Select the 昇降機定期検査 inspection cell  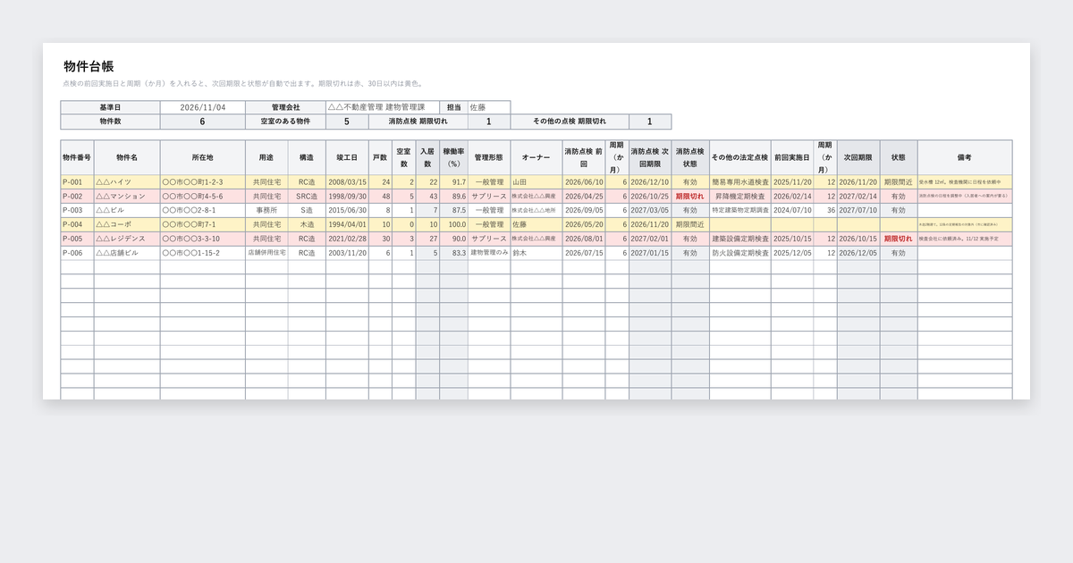(x=739, y=196)
